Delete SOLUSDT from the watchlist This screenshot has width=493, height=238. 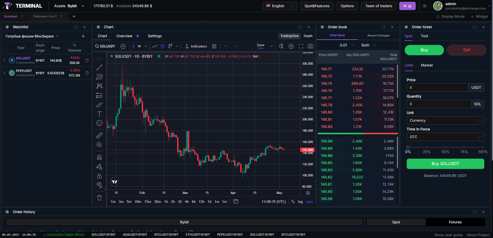[x=87, y=60]
